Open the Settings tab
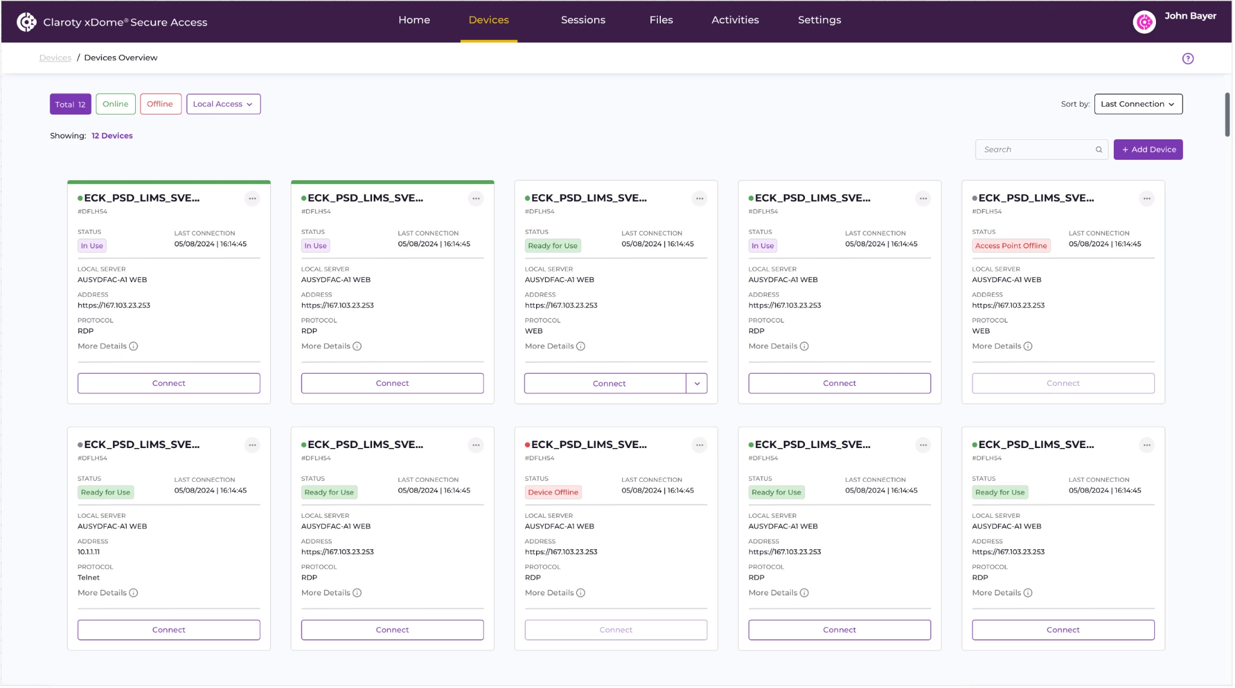1235x688 pixels. click(x=819, y=20)
